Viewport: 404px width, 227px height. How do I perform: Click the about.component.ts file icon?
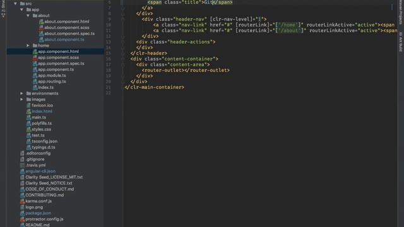point(41,40)
